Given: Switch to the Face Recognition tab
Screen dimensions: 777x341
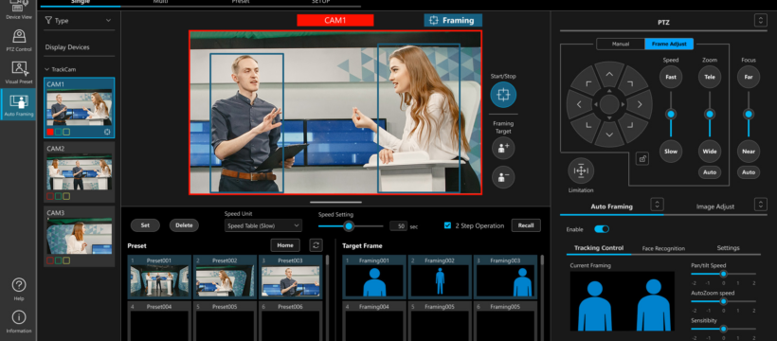Looking at the screenshot, I should 663,249.
